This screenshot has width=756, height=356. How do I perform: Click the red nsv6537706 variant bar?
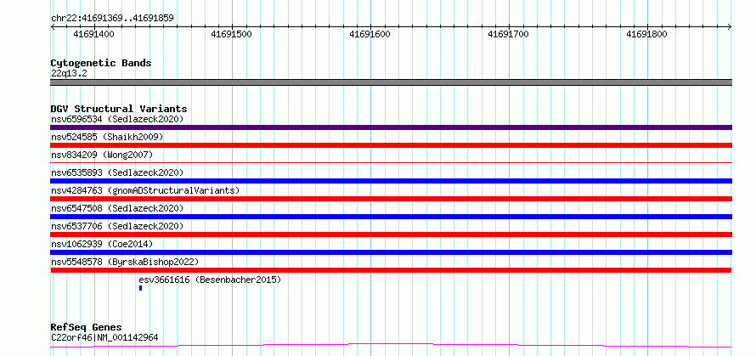pos(391,235)
